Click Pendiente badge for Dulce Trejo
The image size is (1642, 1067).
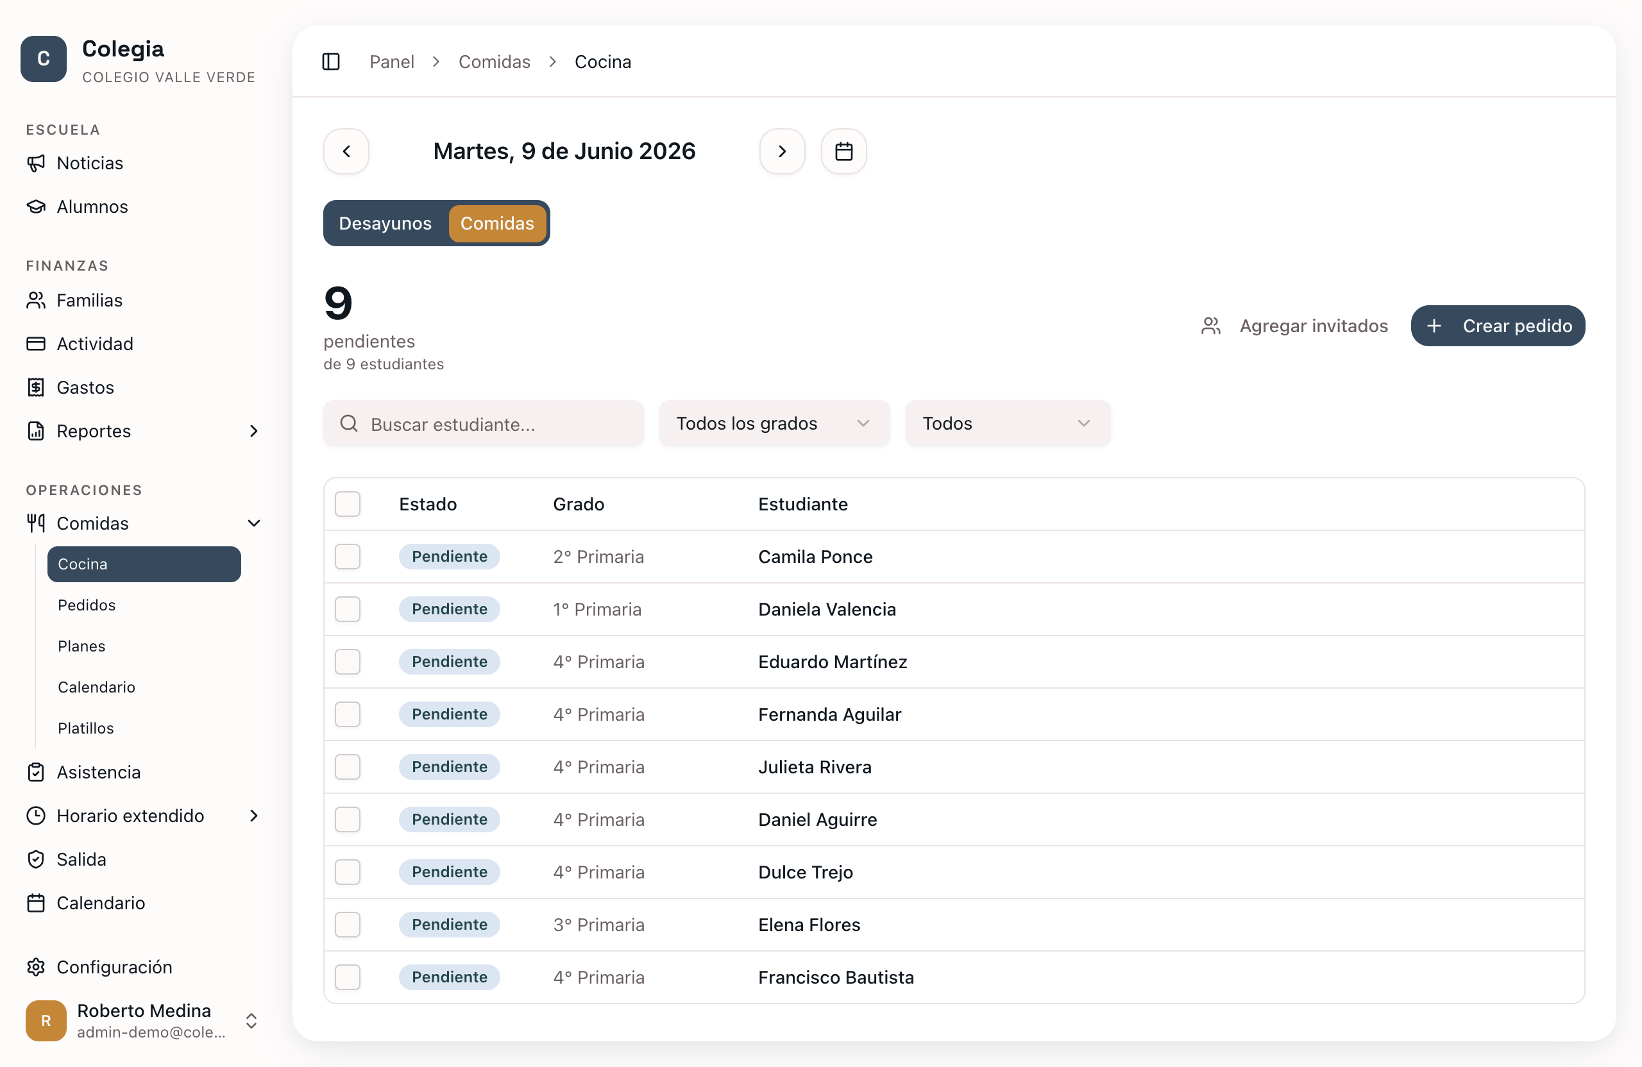[x=449, y=871]
